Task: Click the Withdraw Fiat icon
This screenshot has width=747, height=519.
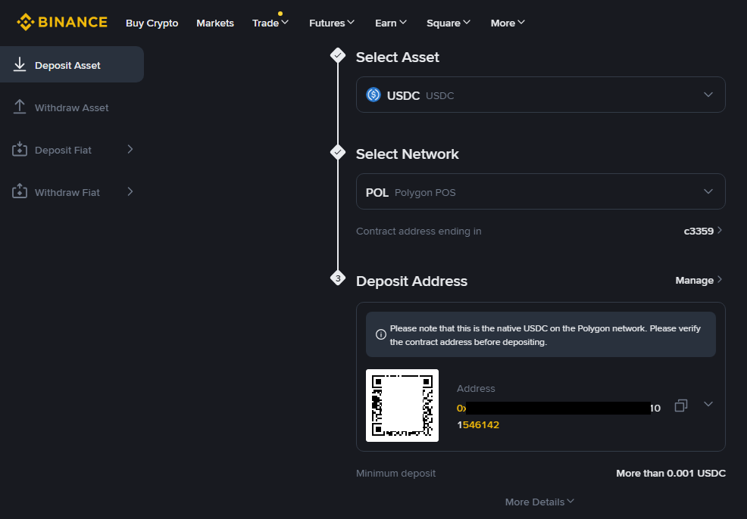Action: click(x=20, y=191)
